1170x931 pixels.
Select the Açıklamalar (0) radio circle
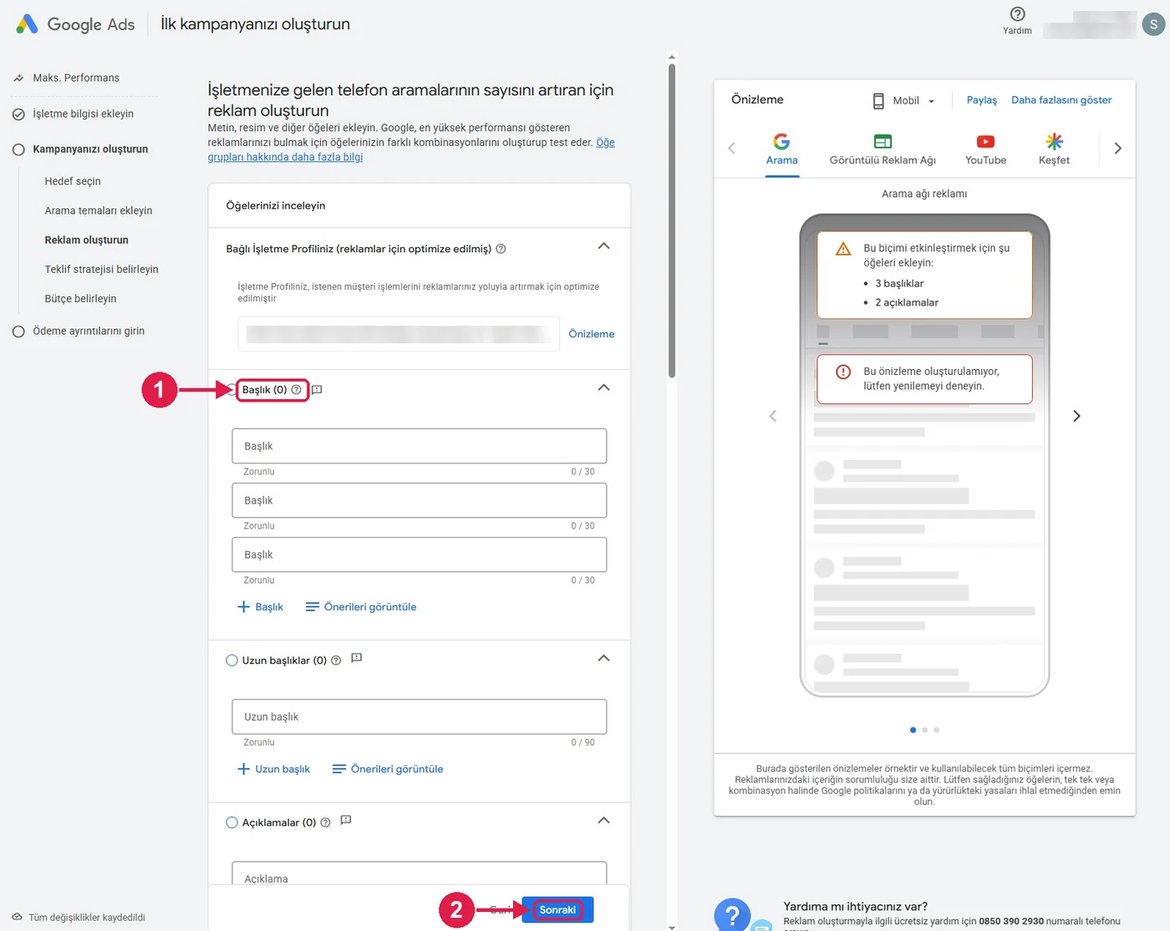(x=232, y=822)
